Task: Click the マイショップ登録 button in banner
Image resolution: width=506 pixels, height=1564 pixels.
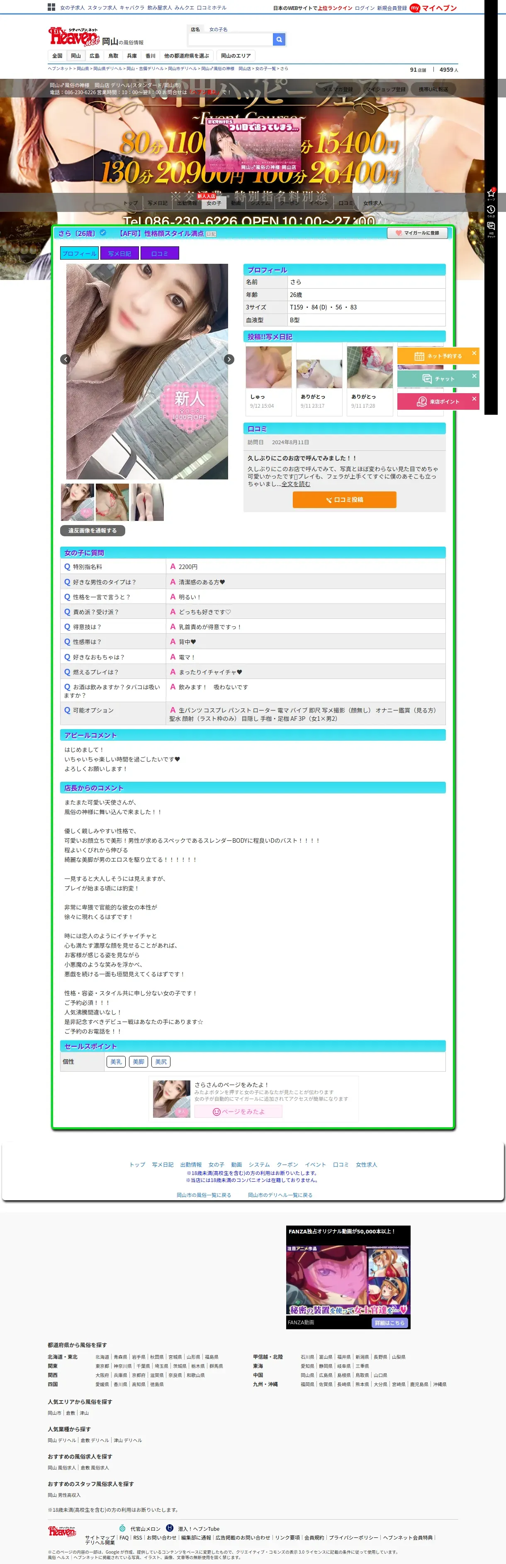Action: click(x=385, y=89)
